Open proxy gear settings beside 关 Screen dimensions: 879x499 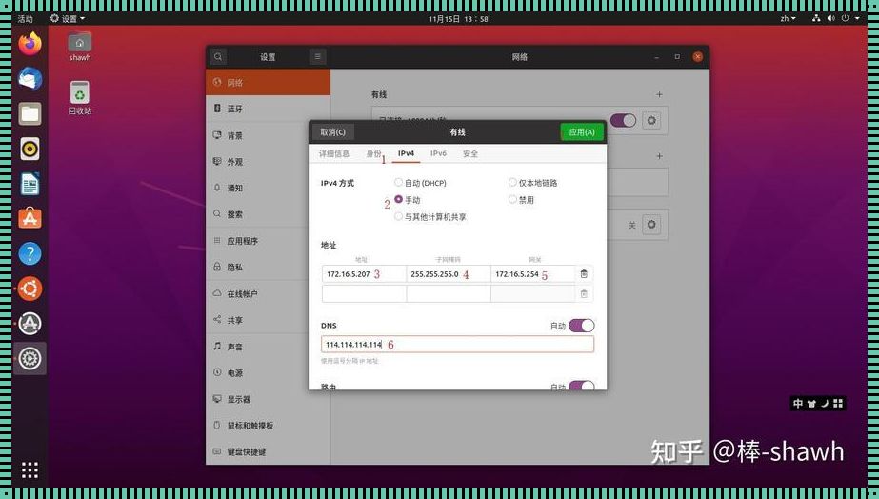650,225
